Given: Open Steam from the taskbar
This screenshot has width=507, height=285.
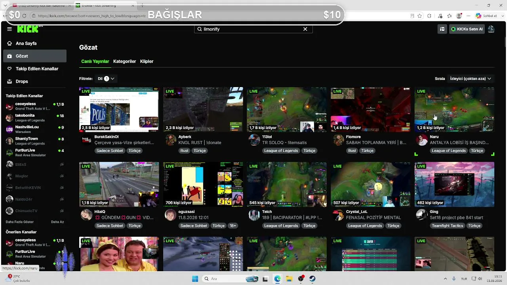Looking at the screenshot, I should pyautogui.click(x=313, y=279).
